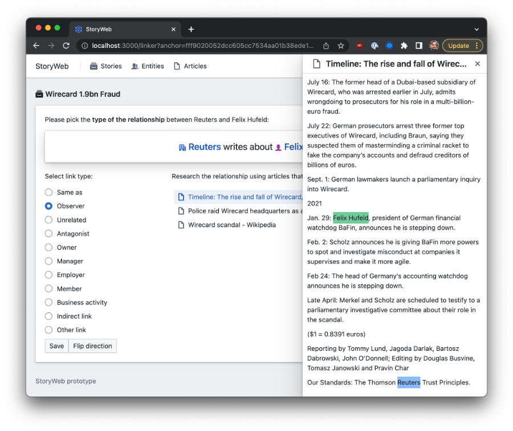The height and width of the screenshot is (431, 513).
Task: Open the Chrome menu three-dot button
Action: [477, 46]
